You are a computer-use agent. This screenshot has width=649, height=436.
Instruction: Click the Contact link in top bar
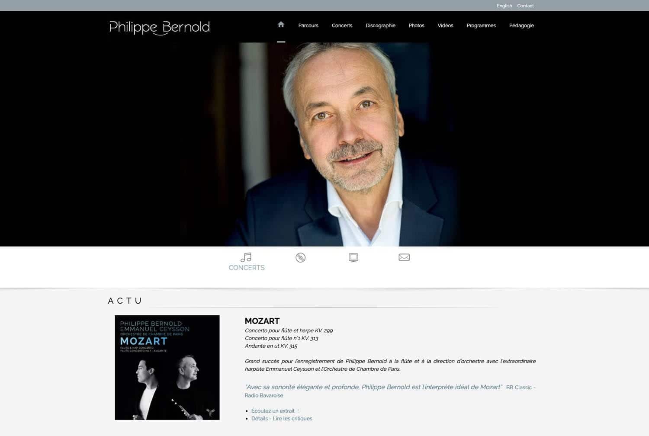[525, 6]
